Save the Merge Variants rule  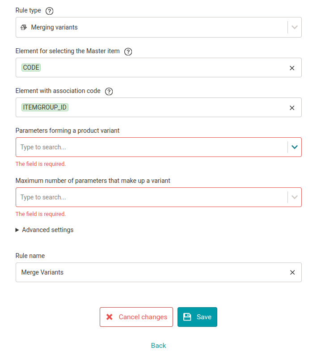click(197, 317)
